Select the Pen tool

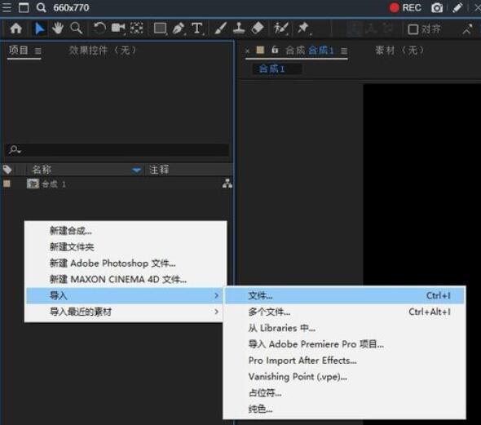tap(179, 29)
